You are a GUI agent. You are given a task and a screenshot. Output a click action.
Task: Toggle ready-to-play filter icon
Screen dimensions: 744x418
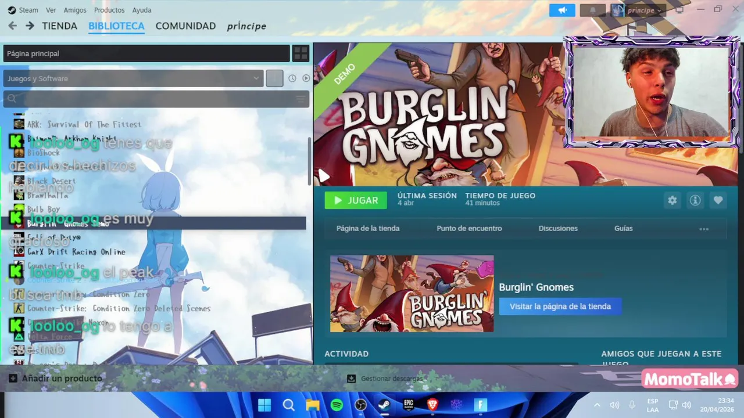tap(306, 78)
